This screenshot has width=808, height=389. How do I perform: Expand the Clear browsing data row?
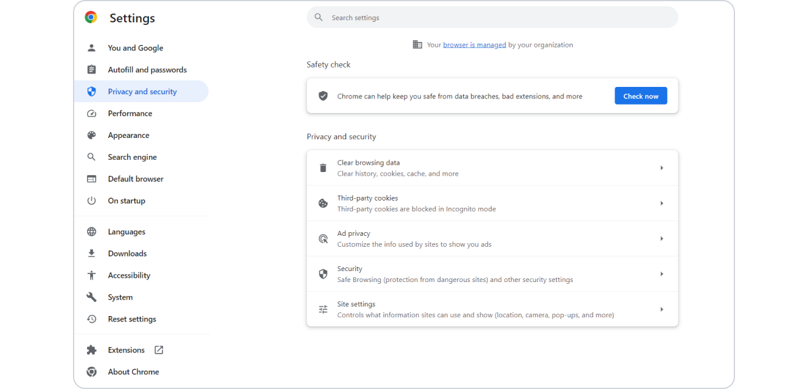(661, 167)
